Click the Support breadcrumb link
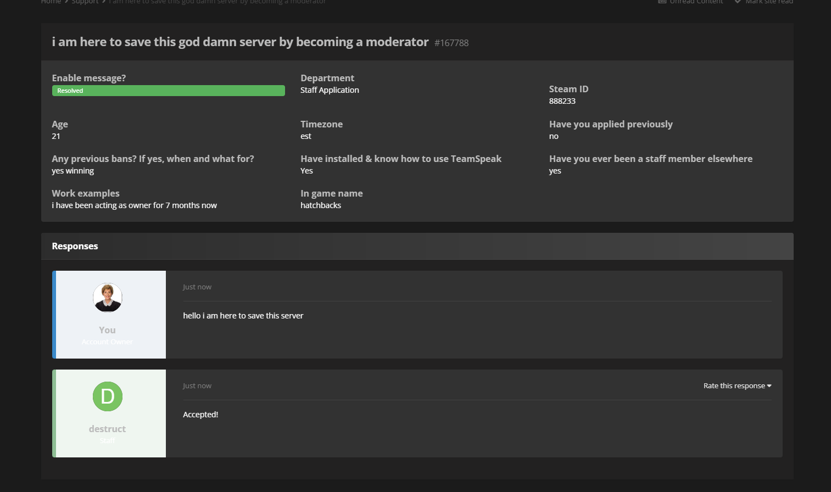Viewport: 831px width, 492px height. [85, 2]
